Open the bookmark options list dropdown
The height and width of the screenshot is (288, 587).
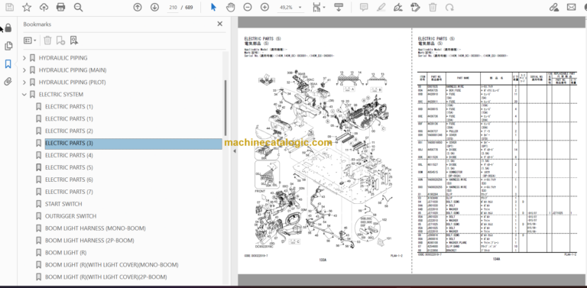30,40
